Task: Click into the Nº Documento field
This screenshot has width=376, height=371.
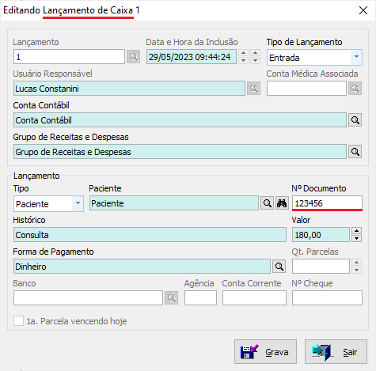Action: pos(327,203)
